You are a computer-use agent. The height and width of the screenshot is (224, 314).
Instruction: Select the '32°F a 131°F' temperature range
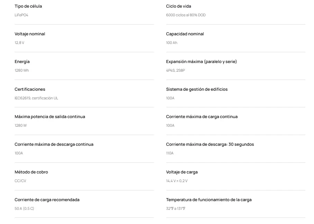click(176, 209)
